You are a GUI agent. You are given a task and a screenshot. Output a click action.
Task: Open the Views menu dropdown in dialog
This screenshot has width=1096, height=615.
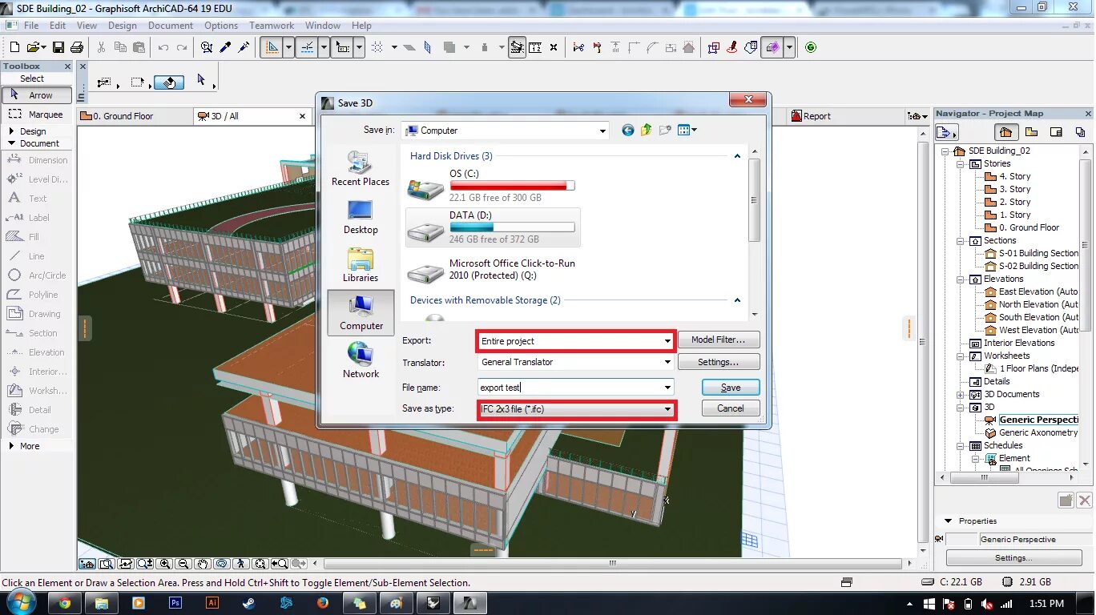(x=687, y=130)
